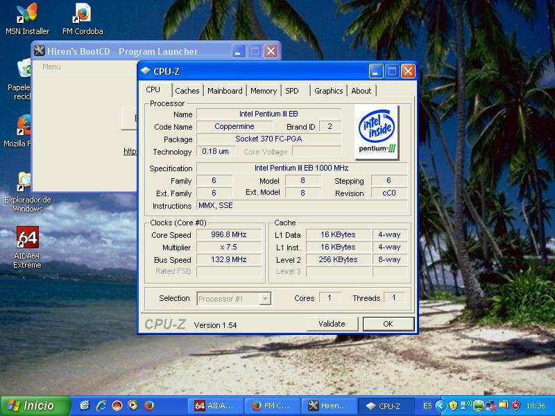The image size is (555, 416).
Task: Open the MSN Installer desktop shortcut
Action: pyautogui.click(x=27, y=19)
